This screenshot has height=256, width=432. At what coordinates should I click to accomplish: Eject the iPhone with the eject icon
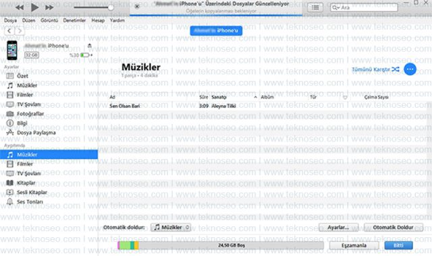(x=90, y=46)
